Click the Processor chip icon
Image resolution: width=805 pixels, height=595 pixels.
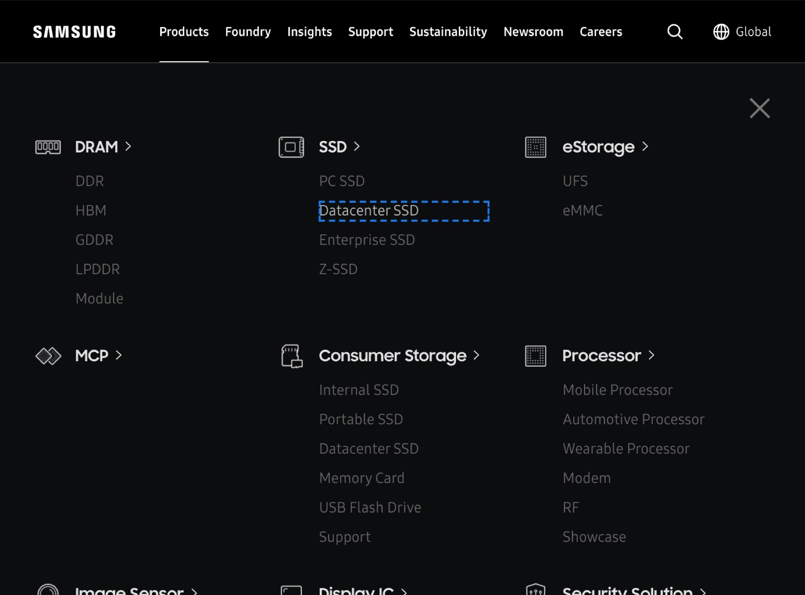pyautogui.click(x=536, y=356)
